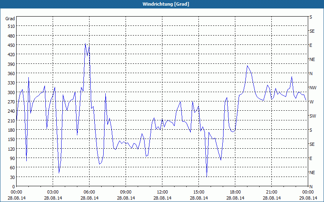Viewport: 324px width, 202px height.
Task: Select the 06:00 time label
Action: tap(89, 192)
